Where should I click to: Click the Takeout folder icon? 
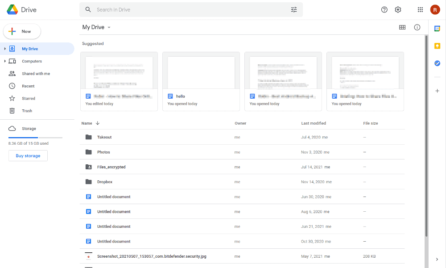[x=89, y=137]
